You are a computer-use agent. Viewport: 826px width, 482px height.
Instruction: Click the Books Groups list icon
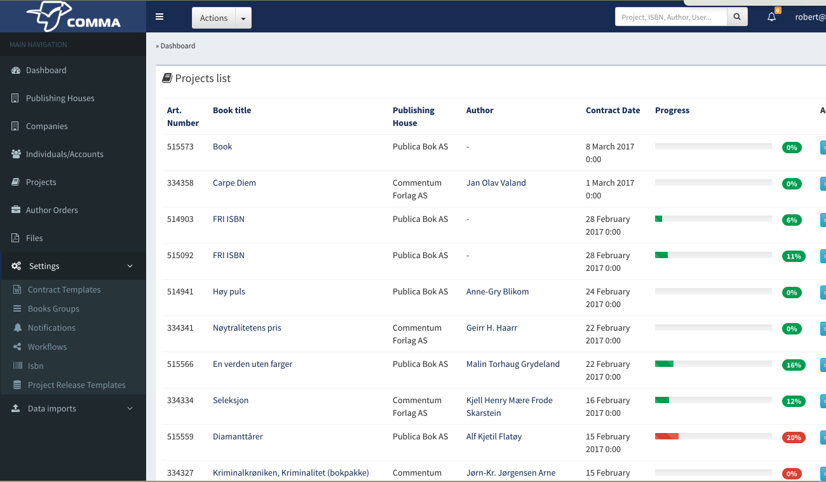[17, 309]
